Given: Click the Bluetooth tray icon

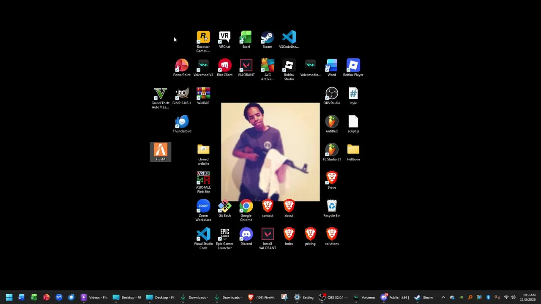Looking at the screenshot, I should 488,297.
